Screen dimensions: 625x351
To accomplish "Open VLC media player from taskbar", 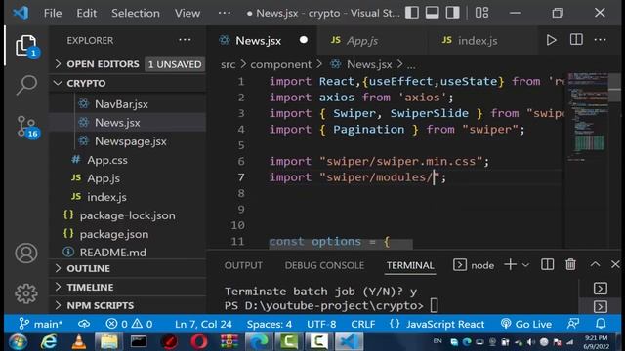I will (78, 342).
